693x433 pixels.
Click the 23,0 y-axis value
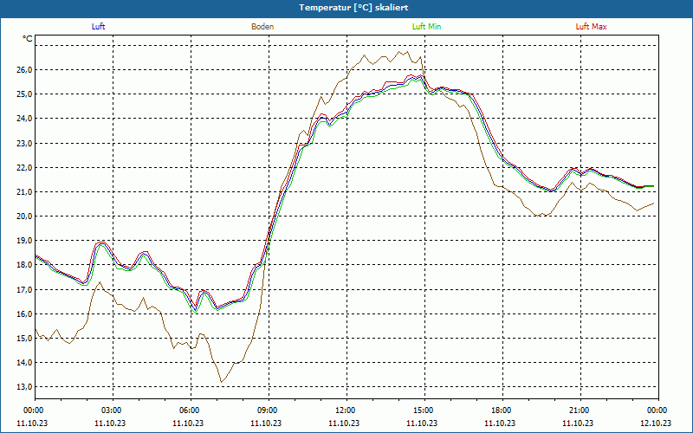pyautogui.click(x=25, y=143)
